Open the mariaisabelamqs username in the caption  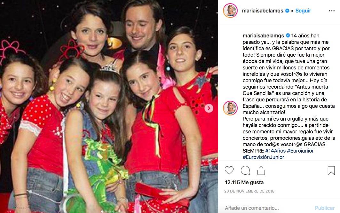[x=263, y=35]
